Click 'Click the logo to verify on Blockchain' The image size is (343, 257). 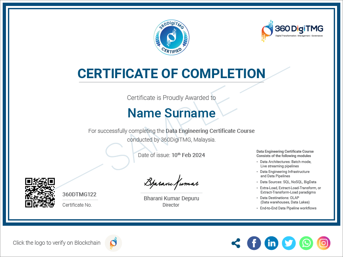point(57,243)
